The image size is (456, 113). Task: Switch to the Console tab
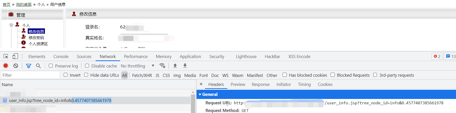(61, 56)
